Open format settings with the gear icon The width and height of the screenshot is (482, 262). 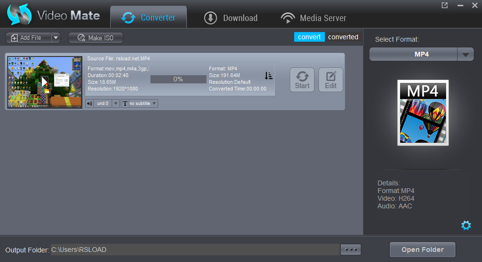pyautogui.click(x=466, y=226)
